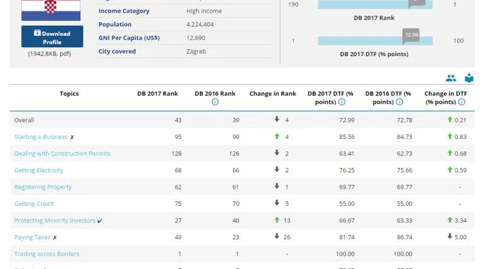Click the DB 2017 Rank indicator bar
480x269 pixels.
pyautogui.click(x=375, y=5)
